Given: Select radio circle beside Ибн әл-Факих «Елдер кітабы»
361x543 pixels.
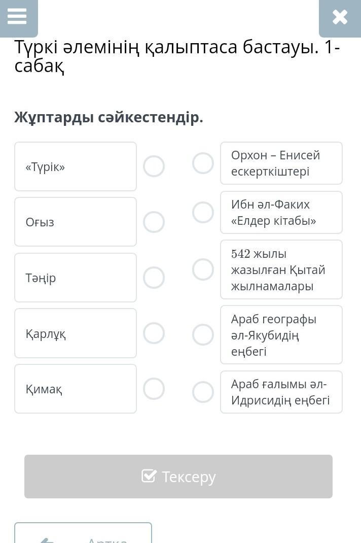Looking at the screenshot, I should (203, 213).
